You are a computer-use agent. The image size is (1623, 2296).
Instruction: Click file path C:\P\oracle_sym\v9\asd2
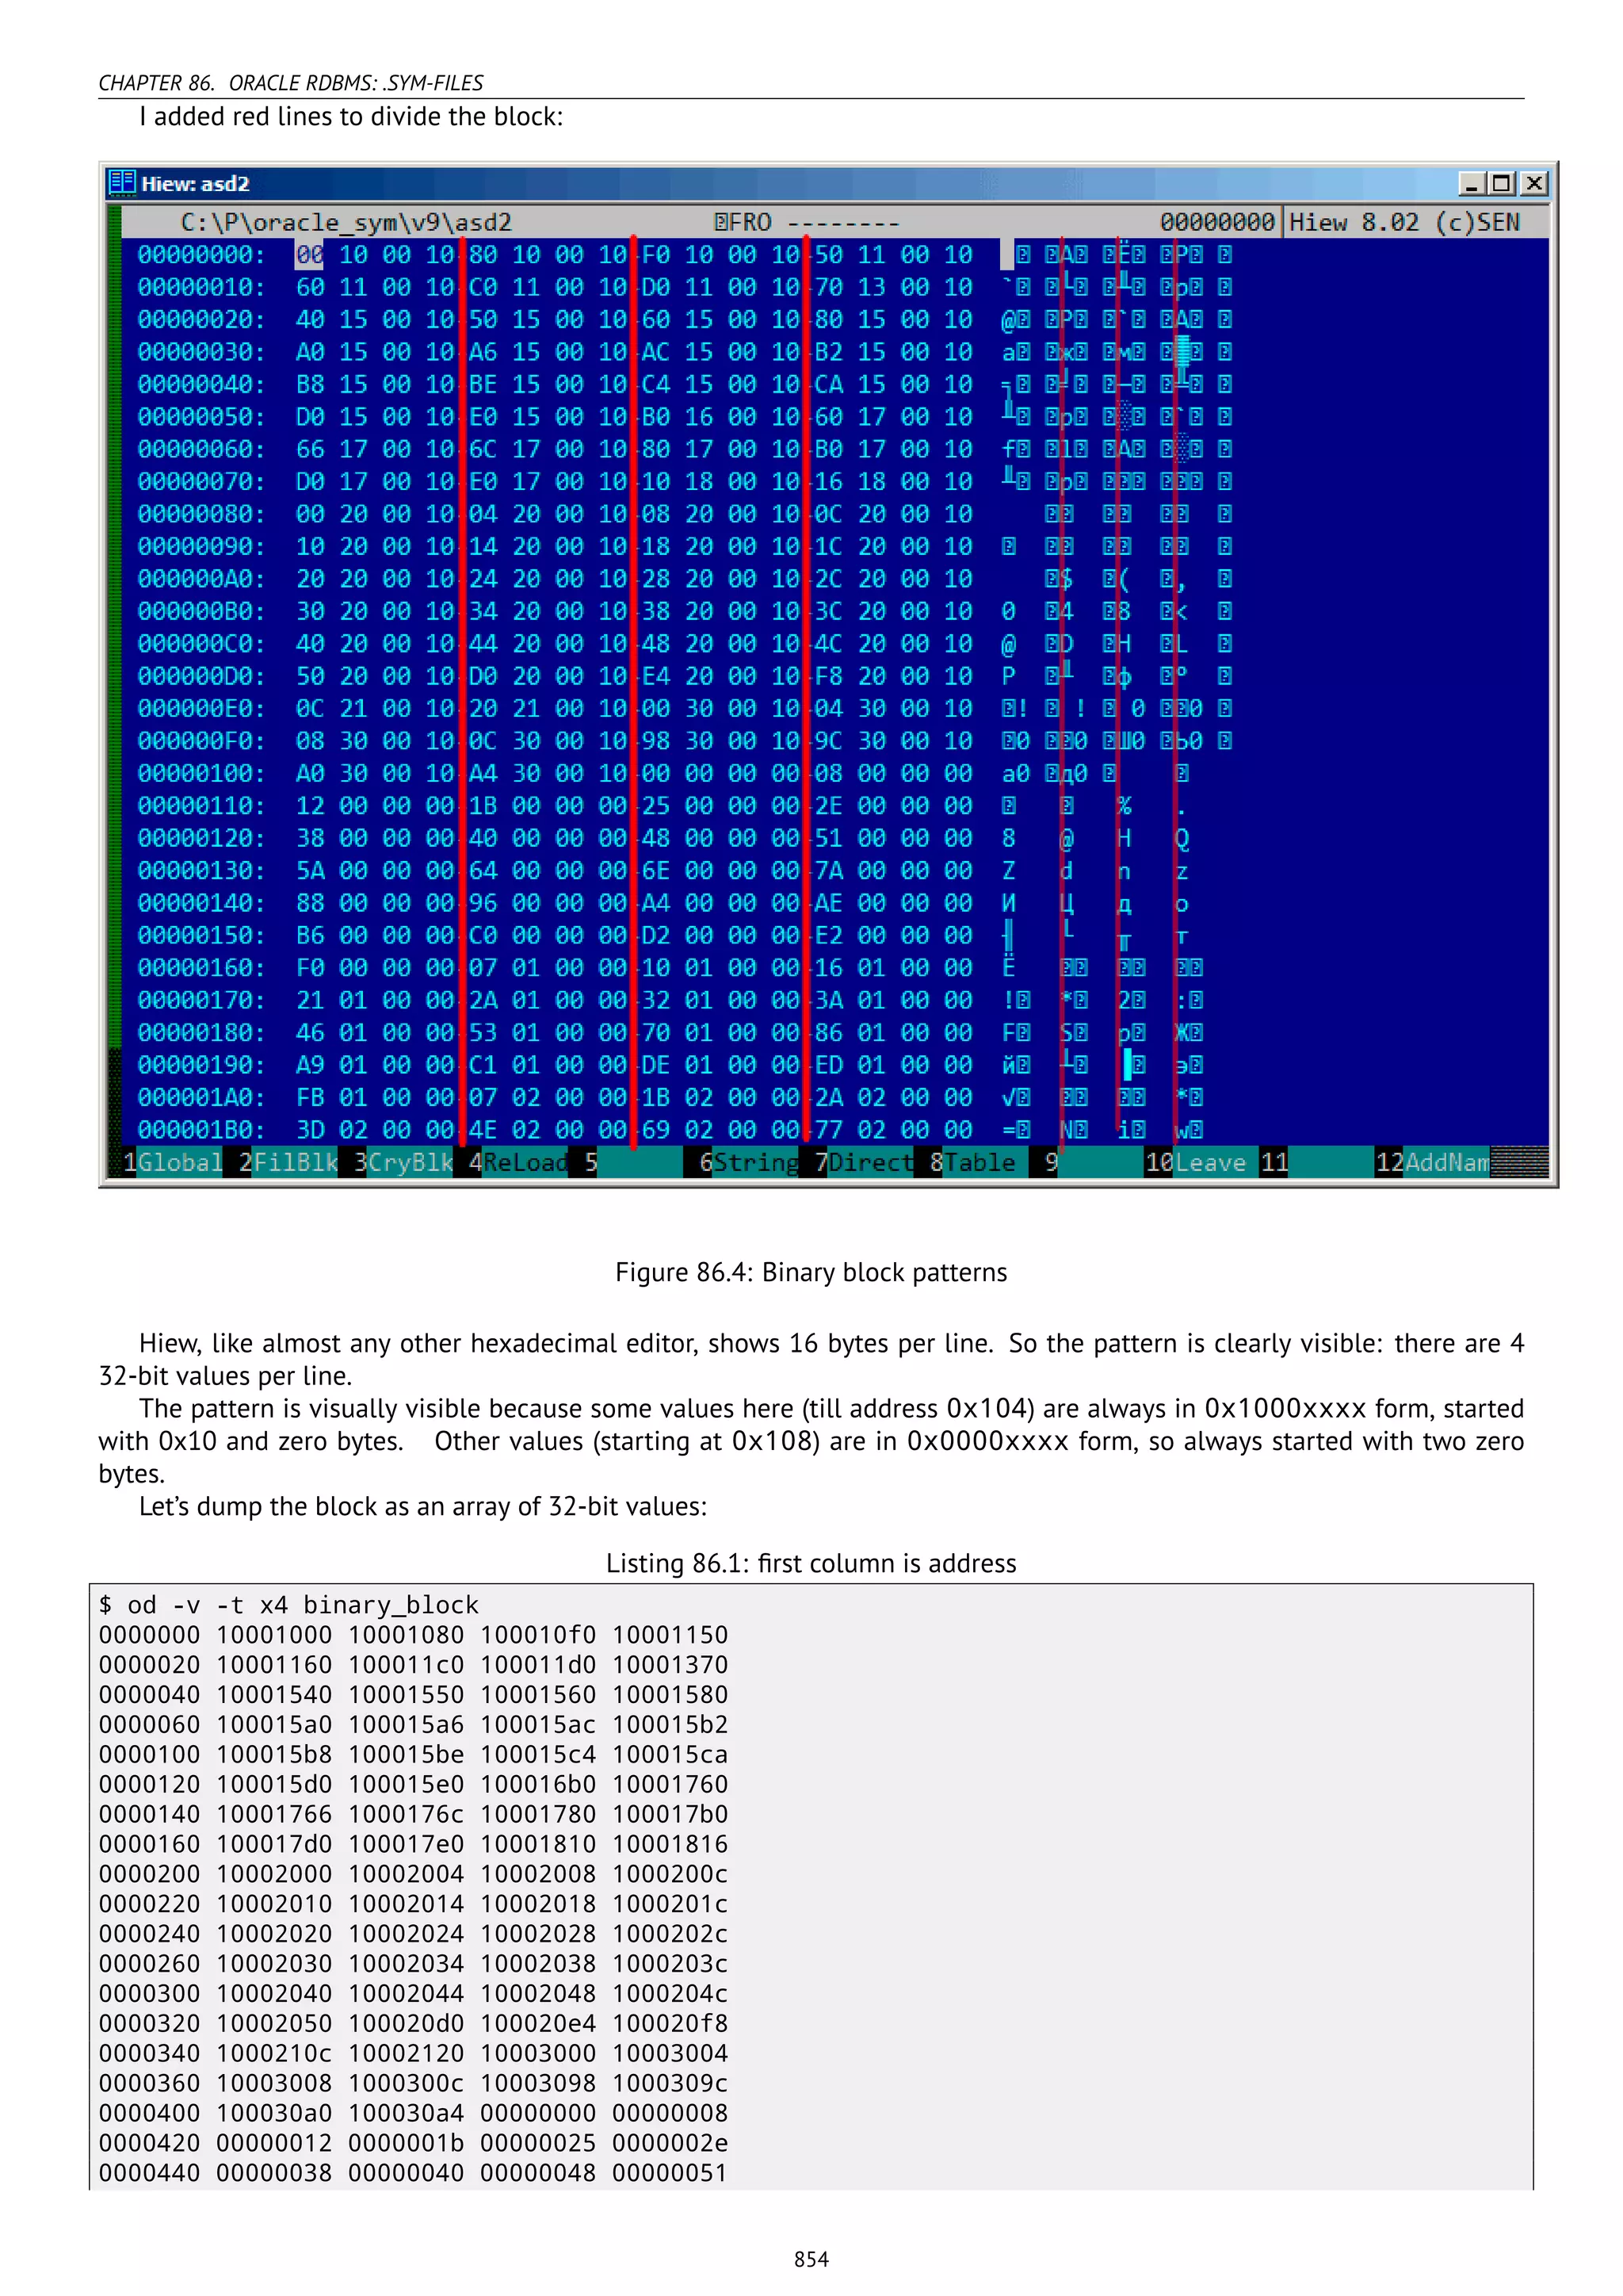[x=346, y=222]
